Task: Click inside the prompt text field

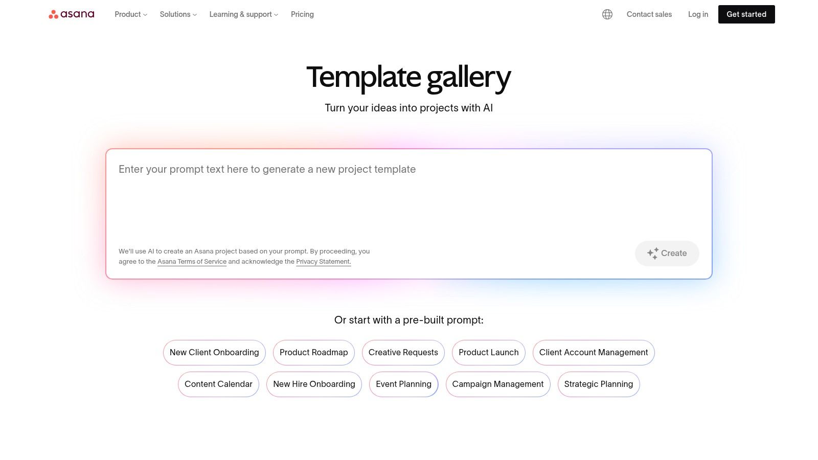Action: 358,194
